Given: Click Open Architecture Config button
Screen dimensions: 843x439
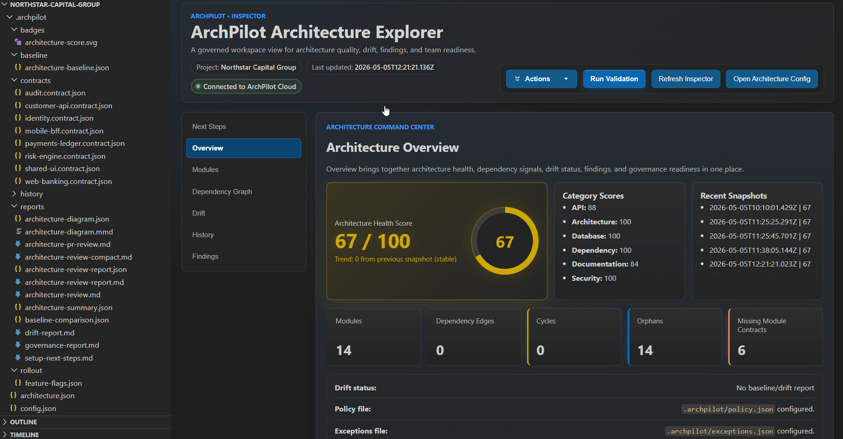Looking at the screenshot, I should pos(772,79).
